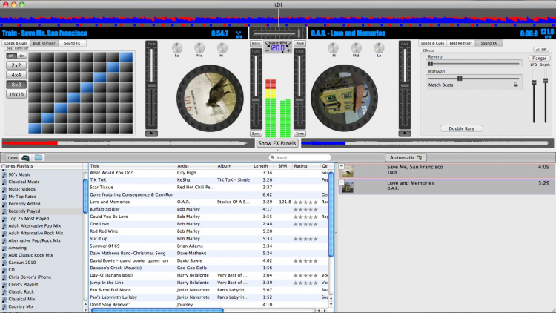Sort the library by BPM column
556x313 pixels.
click(283, 165)
